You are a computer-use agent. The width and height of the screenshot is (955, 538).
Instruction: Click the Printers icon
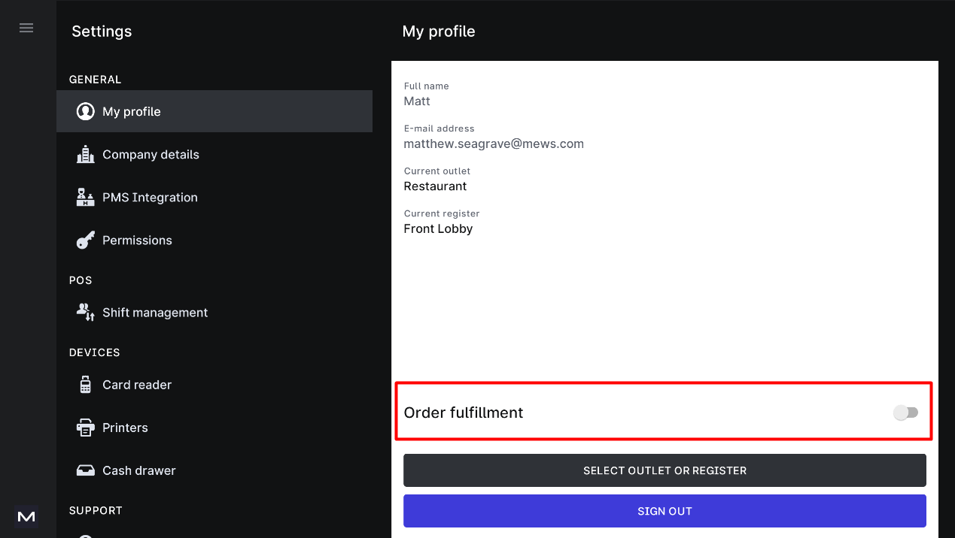click(85, 427)
